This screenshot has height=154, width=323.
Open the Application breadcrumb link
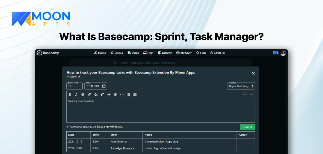click(136, 63)
